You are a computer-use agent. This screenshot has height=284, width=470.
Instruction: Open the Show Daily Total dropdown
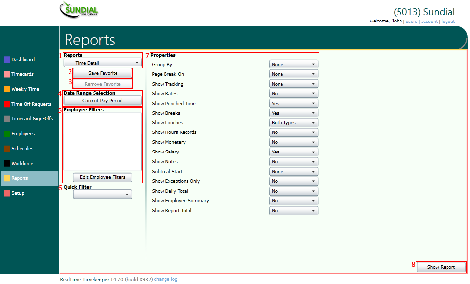293,191
